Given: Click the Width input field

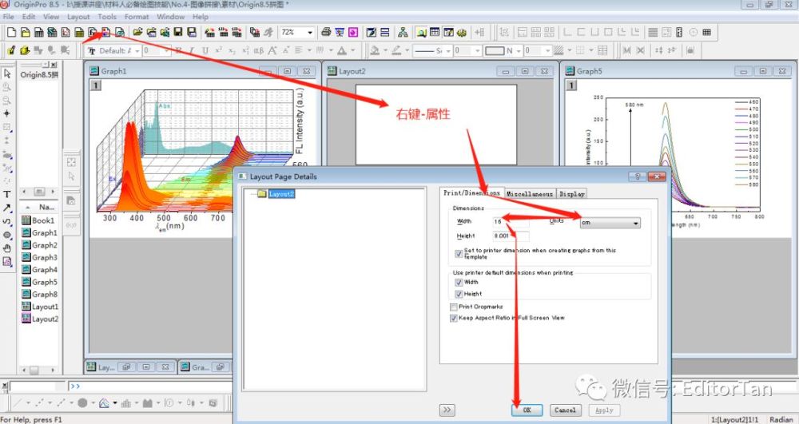Looking at the screenshot, I should [511, 221].
